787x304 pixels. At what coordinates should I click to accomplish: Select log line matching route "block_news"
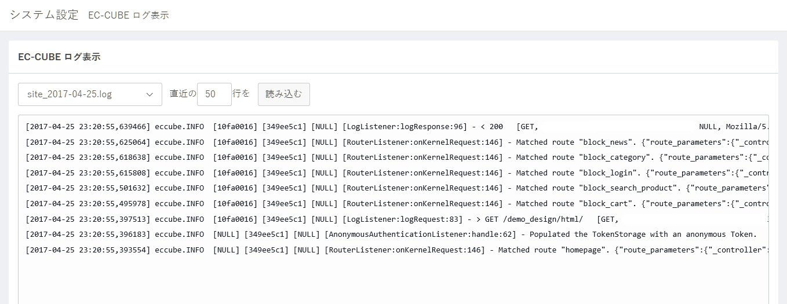click(397, 142)
